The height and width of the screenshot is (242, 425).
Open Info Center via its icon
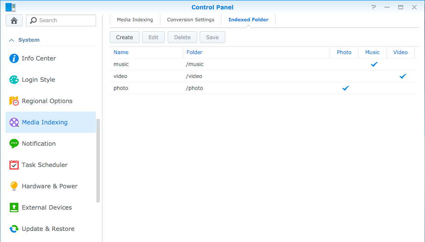pyautogui.click(x=14, y=58)
